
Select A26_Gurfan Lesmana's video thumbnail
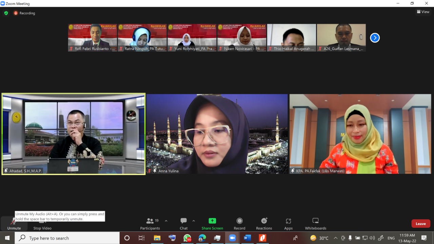point(341,38)
